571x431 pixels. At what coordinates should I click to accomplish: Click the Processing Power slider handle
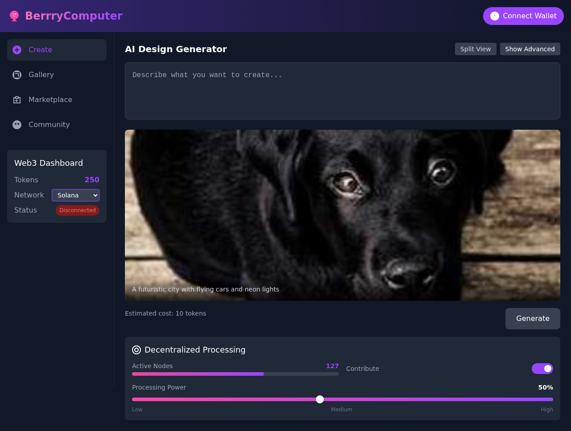click(320, 399)
